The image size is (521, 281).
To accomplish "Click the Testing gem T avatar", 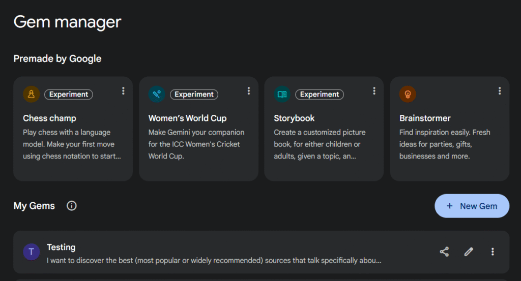I will point(32,252).
